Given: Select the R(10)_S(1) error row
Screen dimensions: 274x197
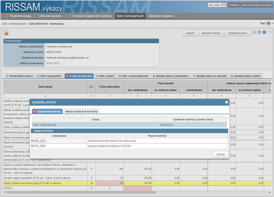Looking at the screenshot, I should pyautogui.click(x=129, y=141).
